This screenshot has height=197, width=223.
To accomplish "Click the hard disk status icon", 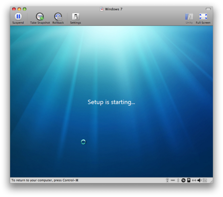I will point(189,180).
